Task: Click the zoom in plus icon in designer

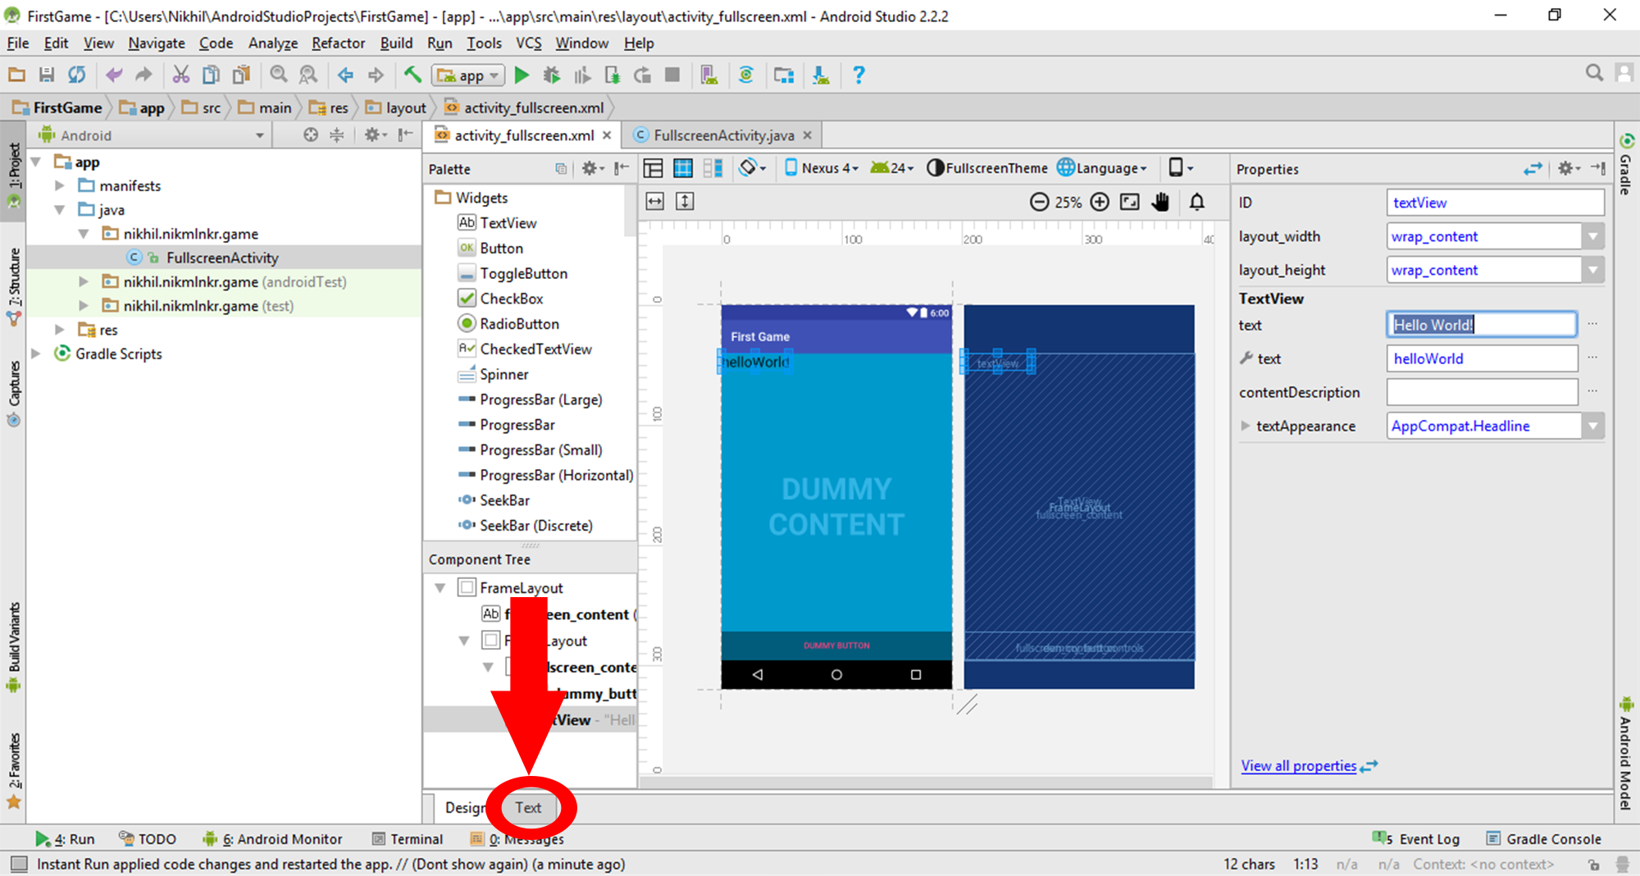Action: tap(1100, 202)
